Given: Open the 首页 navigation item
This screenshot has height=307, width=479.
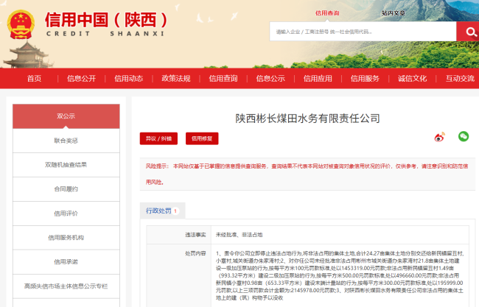Looking at the screenshot, I should tap(34, 79).
